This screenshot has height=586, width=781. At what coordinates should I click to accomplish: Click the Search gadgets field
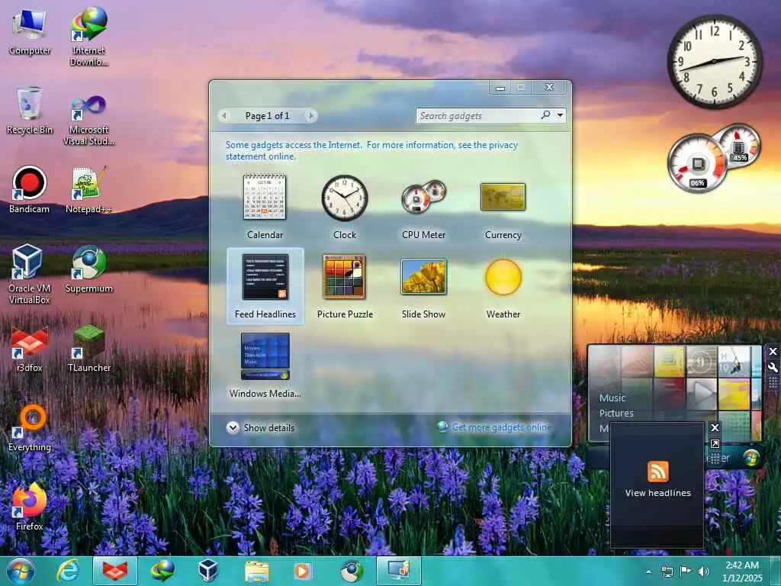coord(477,116)
